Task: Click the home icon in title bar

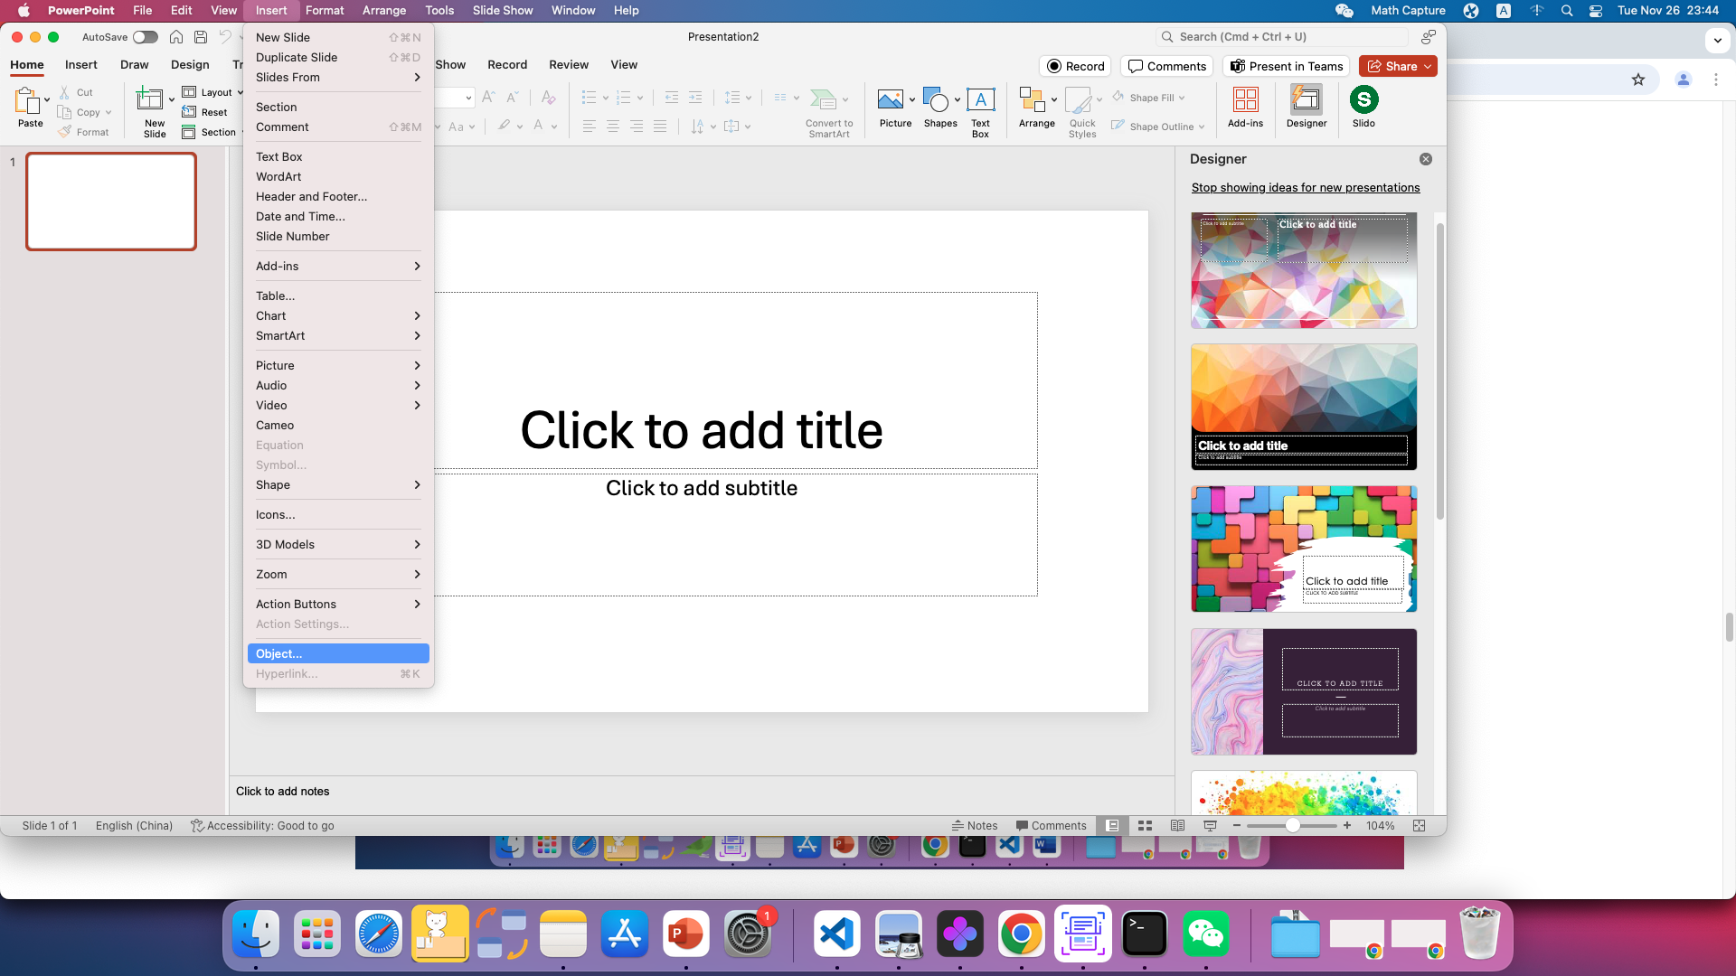Action: (x=176, y=37)
